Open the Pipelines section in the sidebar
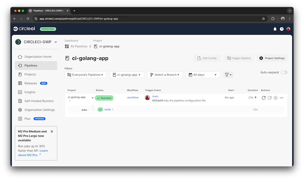This screenshot has width=304, height=180. point(31,65)
